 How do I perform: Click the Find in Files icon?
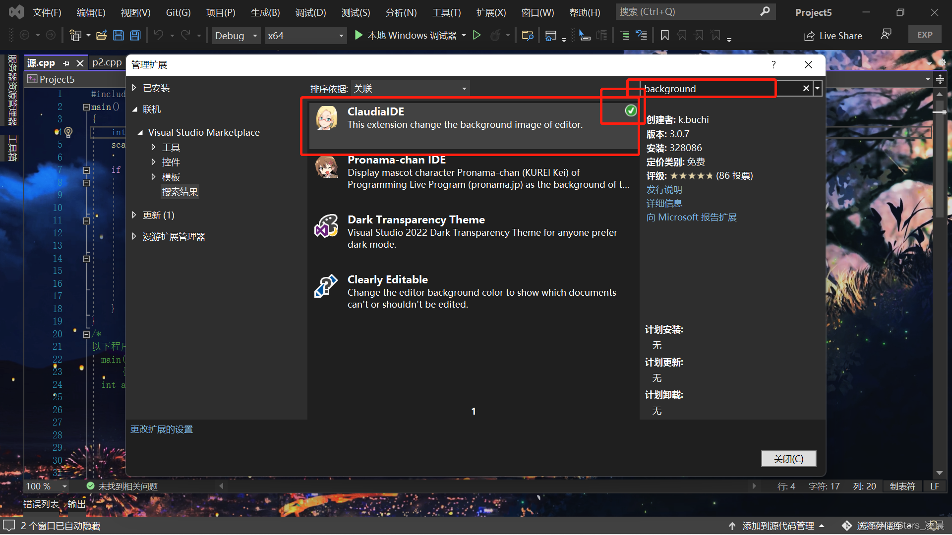point(528,35)
